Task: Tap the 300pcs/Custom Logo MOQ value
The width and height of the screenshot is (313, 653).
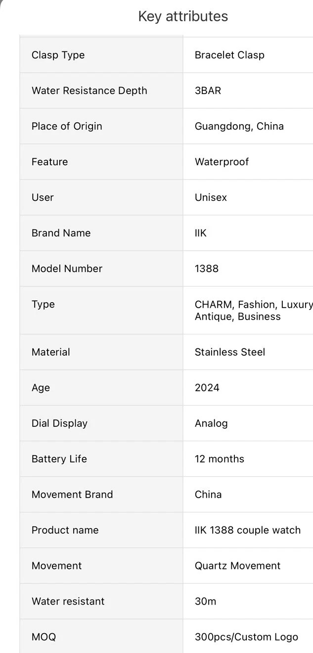Action: coord(246,637)
